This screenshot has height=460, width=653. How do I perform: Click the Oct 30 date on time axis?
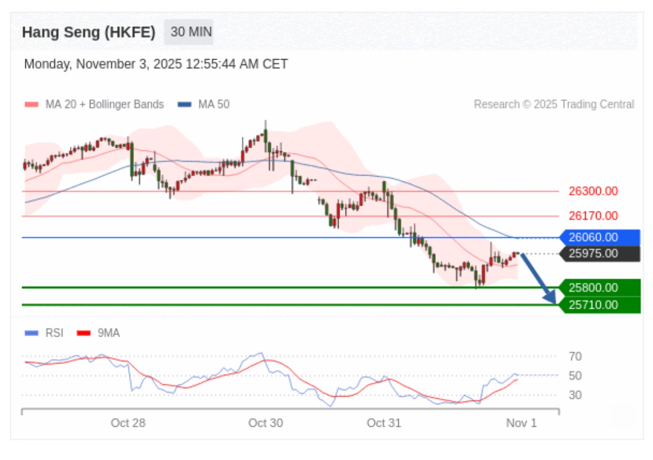[265, 423]
